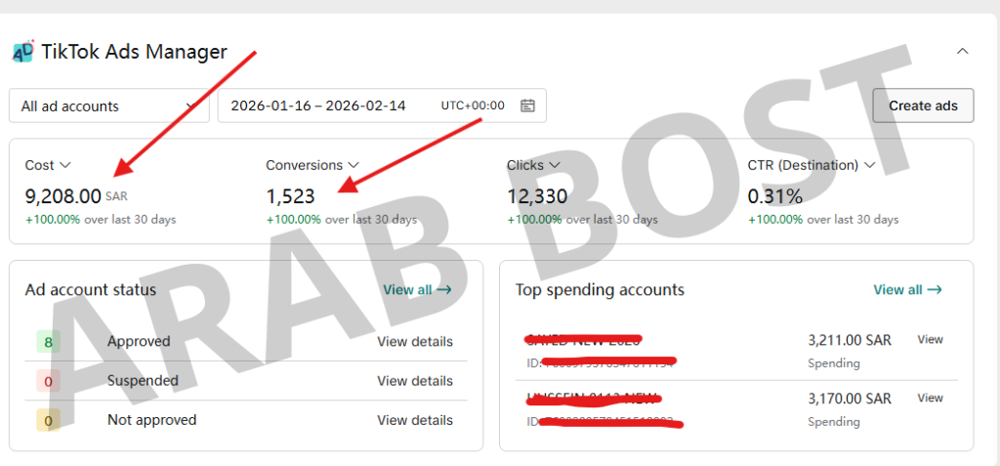Click the 0.31% CTR value

(x=774, y=196)
